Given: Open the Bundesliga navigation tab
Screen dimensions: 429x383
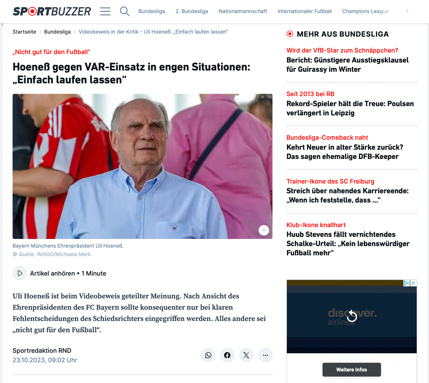Looking at the screenshot, I should tap(152, 11).
